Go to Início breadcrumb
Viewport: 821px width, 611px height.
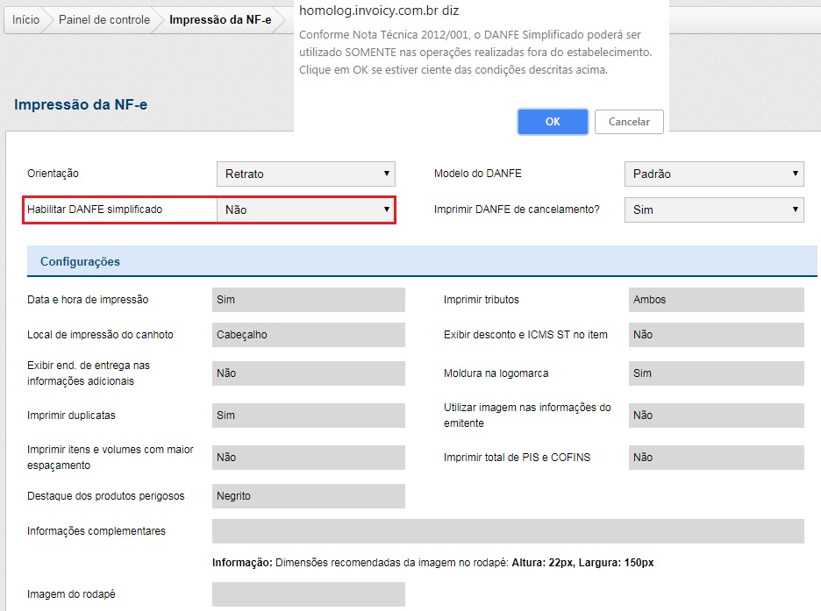(25, 20)
